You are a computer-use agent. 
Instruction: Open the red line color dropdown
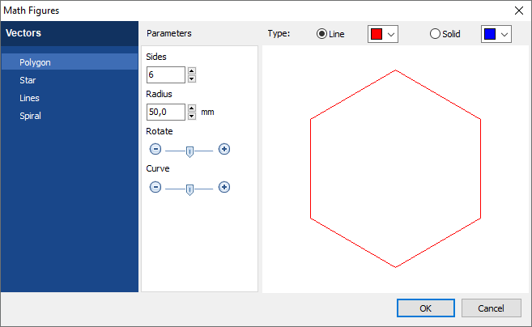[x=384, y=34]
